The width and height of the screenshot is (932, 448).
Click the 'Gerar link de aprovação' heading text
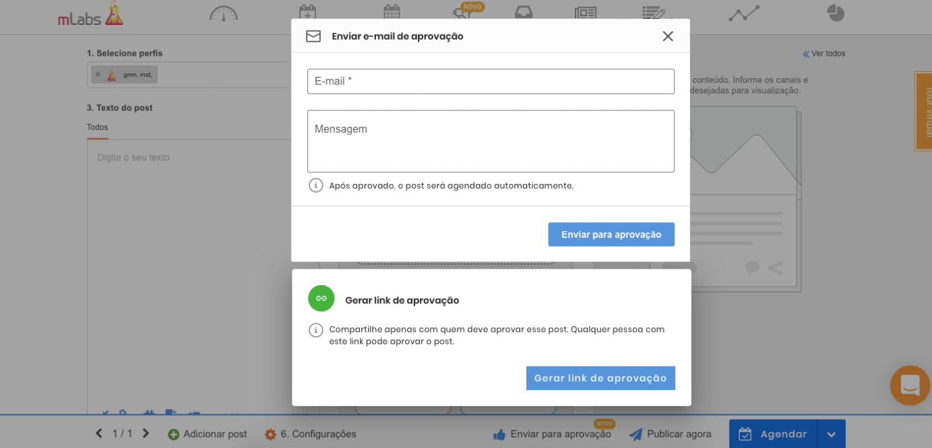click(x=402, y=300)
